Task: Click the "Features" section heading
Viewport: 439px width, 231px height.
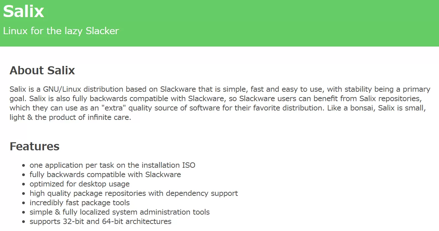Action: (35, 146)
